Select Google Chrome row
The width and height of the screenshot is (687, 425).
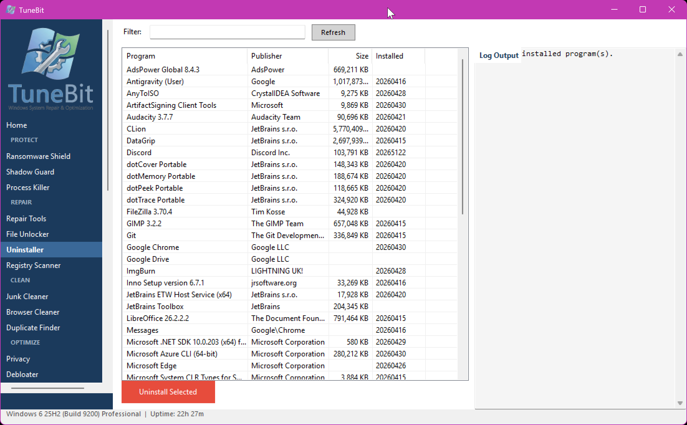290,247
